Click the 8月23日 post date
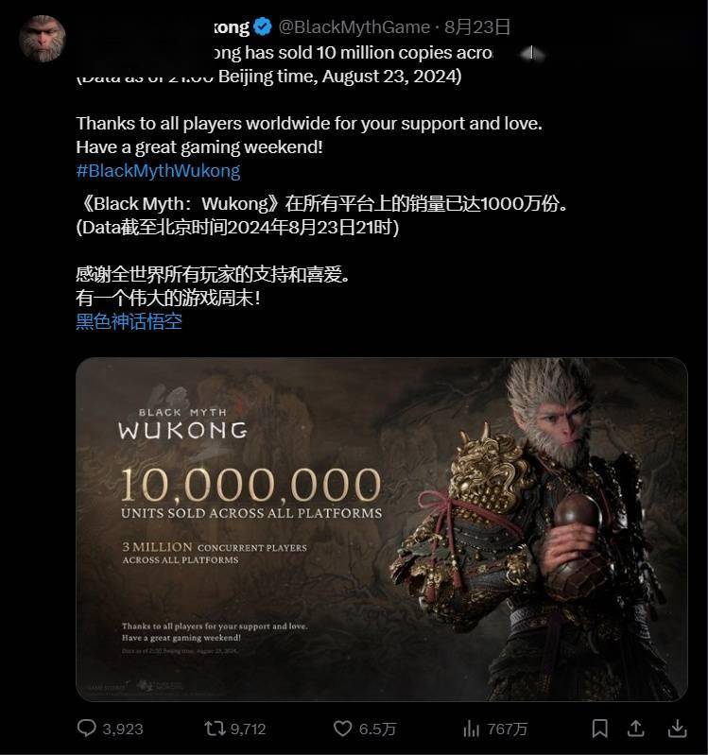Screen dimensions: 708x755 coord(476,27)
